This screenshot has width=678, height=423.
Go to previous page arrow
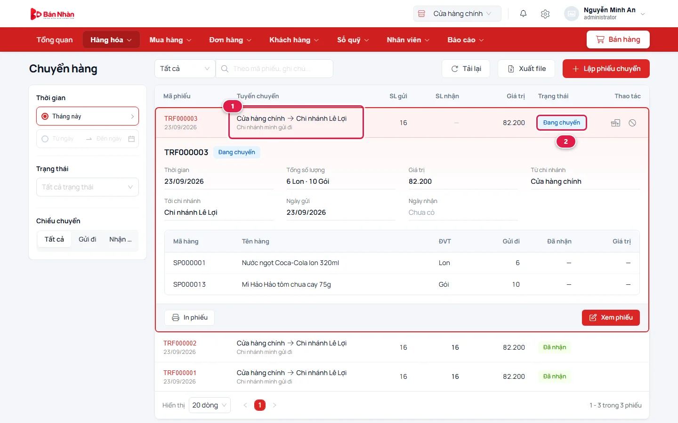245,405
